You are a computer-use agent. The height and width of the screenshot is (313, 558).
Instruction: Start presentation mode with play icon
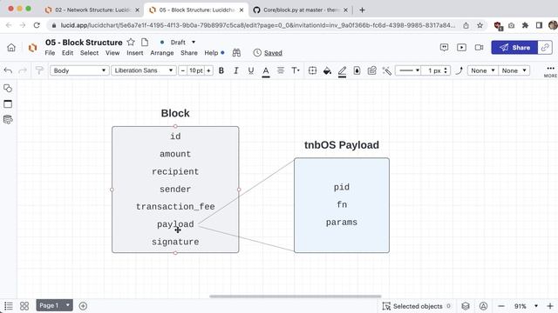coord(461,47)
